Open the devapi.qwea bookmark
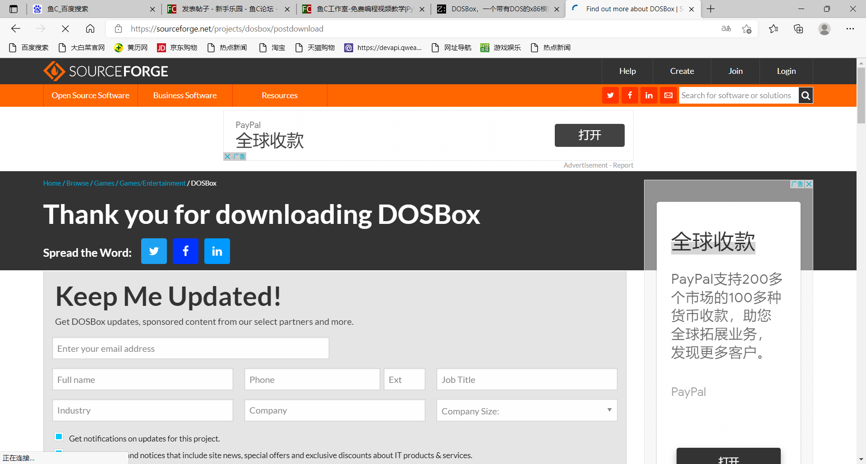 tap(383, 48)
